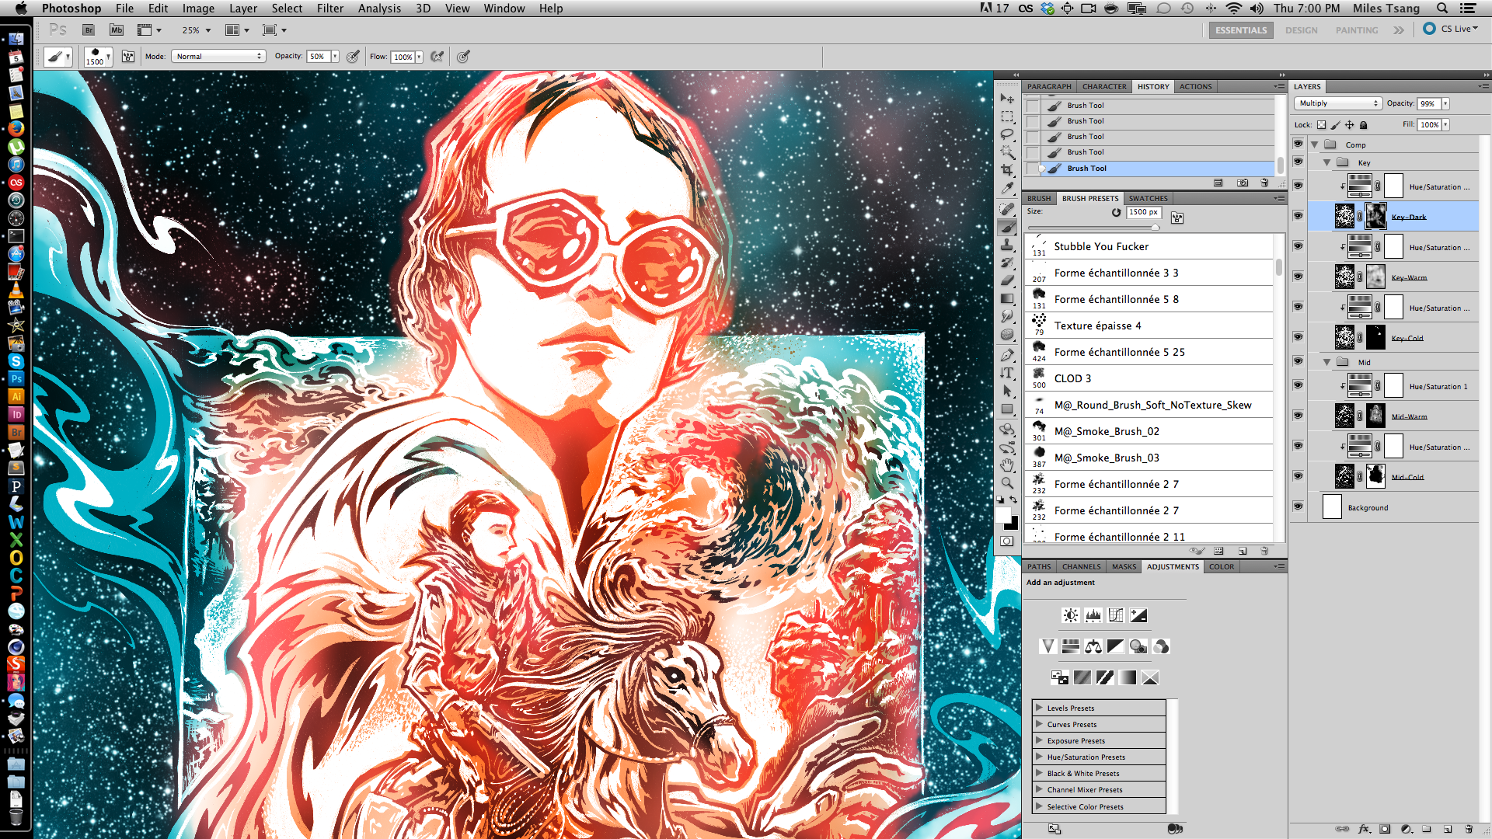Open CS Live menu
Viewport: 1492px width, 839px height.
pyautogui.click(x=1452, y=29)
